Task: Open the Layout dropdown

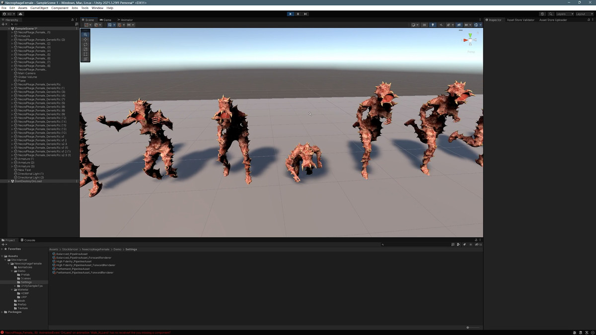Action: coord(583,14)
